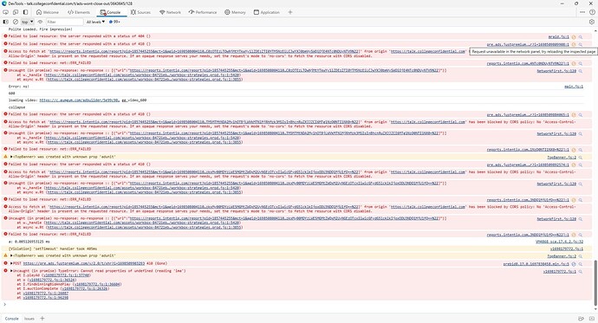Switch to the Sources tab
Screen dimensions: 598x323
click(140, 12)
